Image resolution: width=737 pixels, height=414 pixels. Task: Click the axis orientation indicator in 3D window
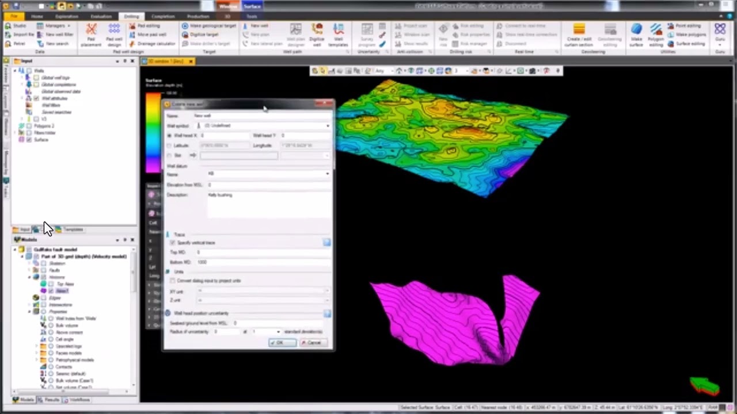coord(705,386)
